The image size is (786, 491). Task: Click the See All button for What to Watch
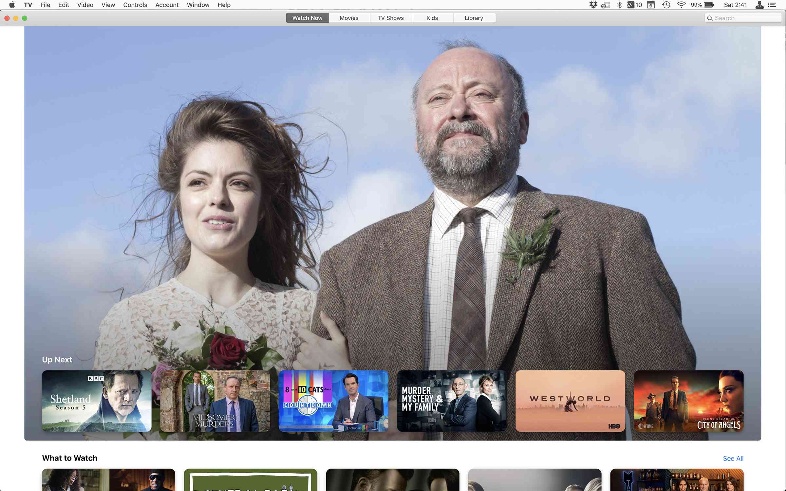[733, 458]
